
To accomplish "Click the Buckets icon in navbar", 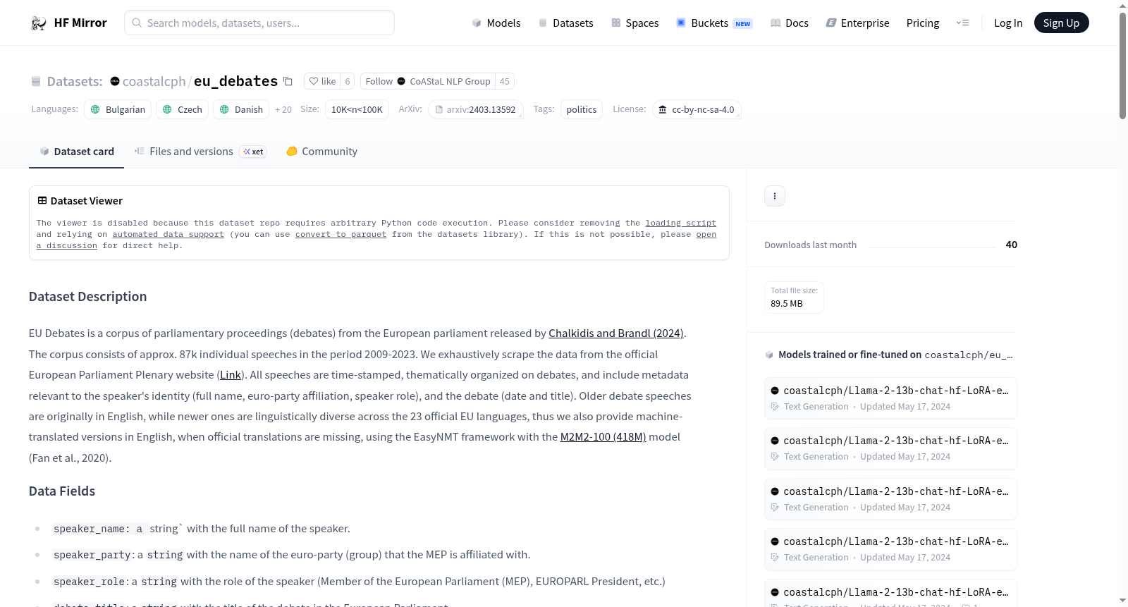I will pyautogui.click(x=681, y=23).
